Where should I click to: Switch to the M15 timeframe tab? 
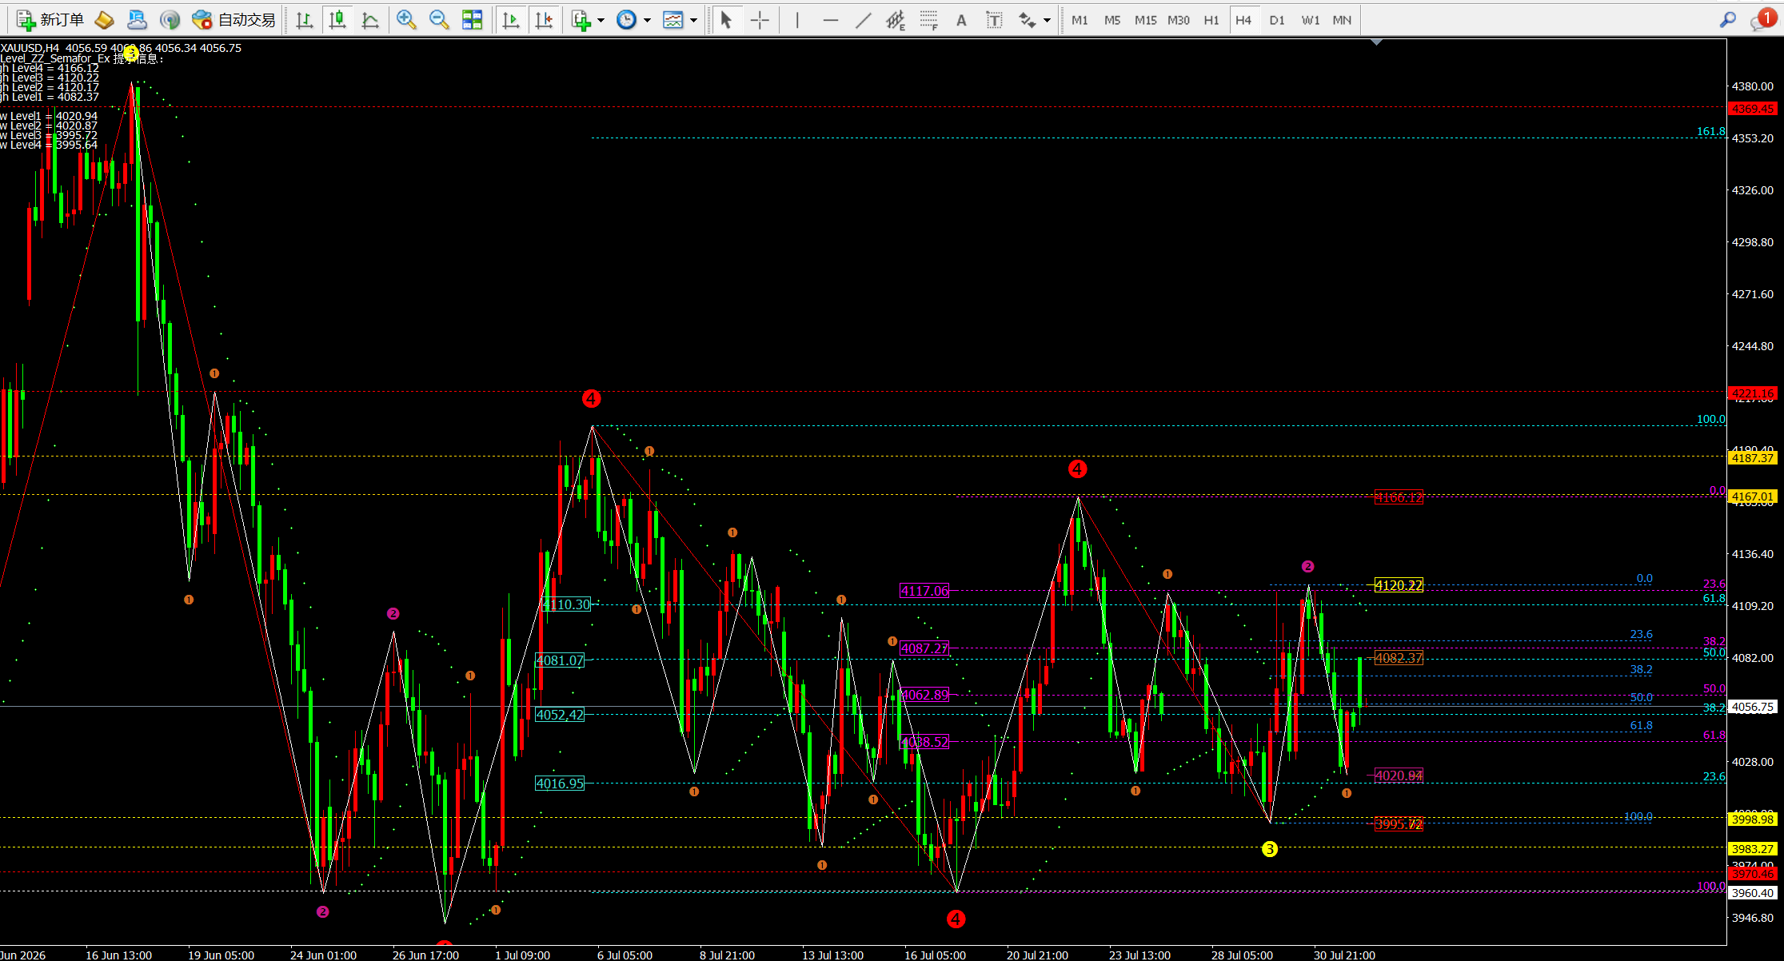1145,20
